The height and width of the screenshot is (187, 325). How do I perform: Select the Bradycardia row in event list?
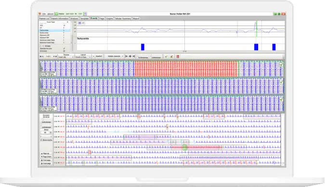pyautogui.click(x=55, y=33)
